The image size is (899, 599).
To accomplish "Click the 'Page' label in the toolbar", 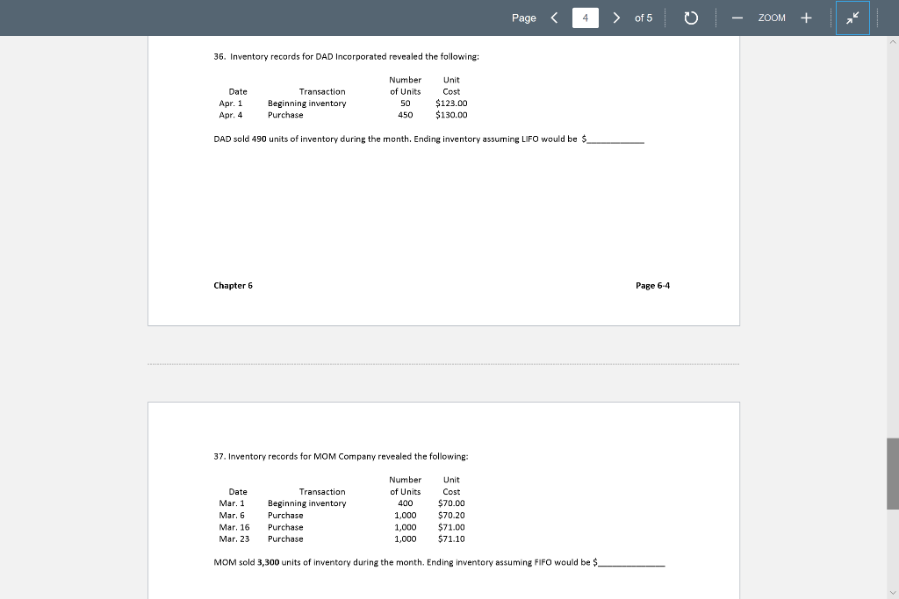I will pos(524,17).
